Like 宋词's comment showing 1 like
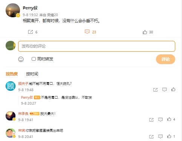 pyautogui.click(x=169, y=136)
